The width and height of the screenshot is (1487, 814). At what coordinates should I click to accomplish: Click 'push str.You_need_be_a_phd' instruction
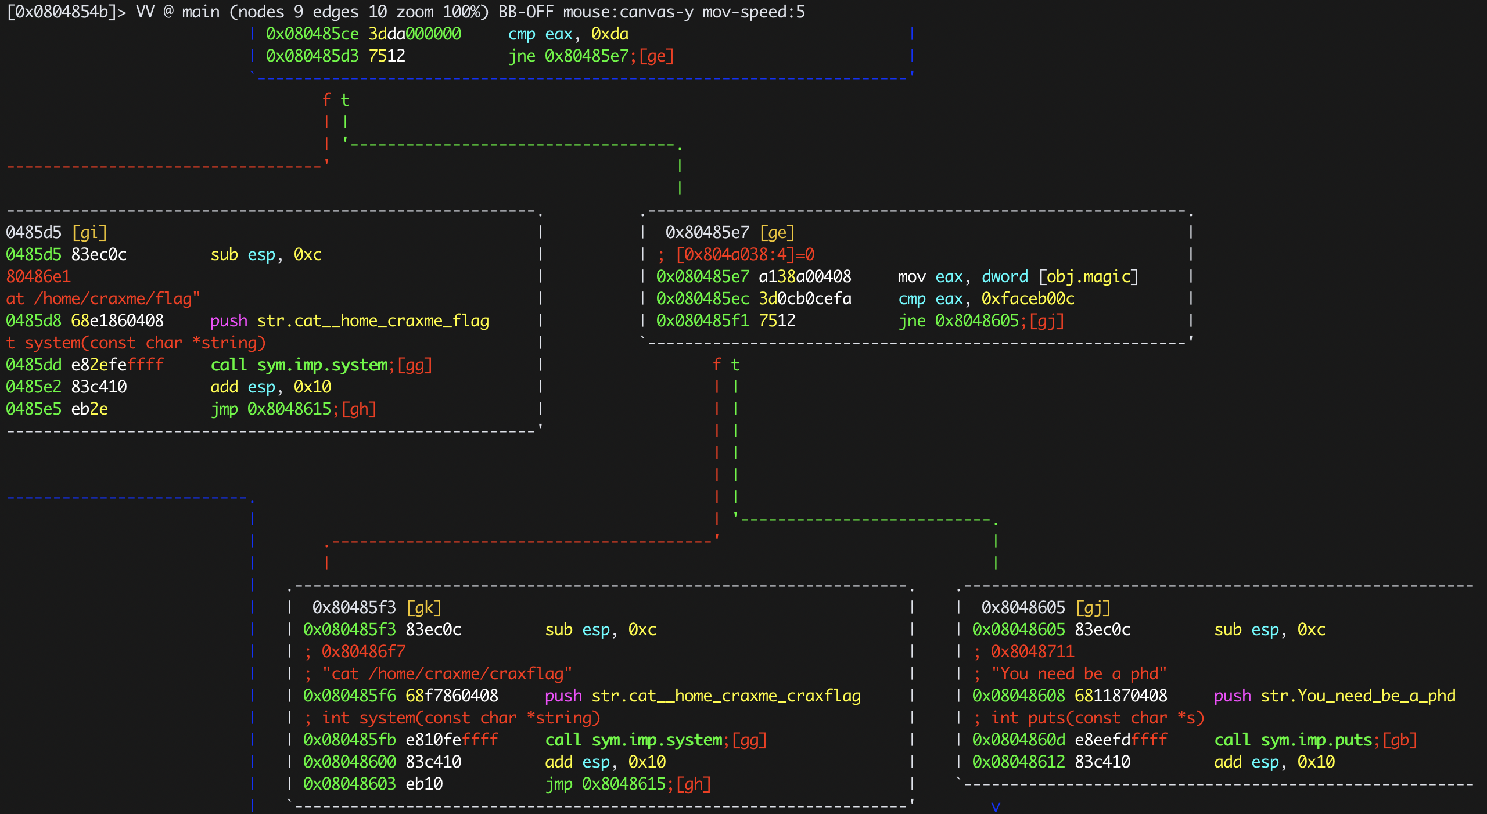point(1335,696)
